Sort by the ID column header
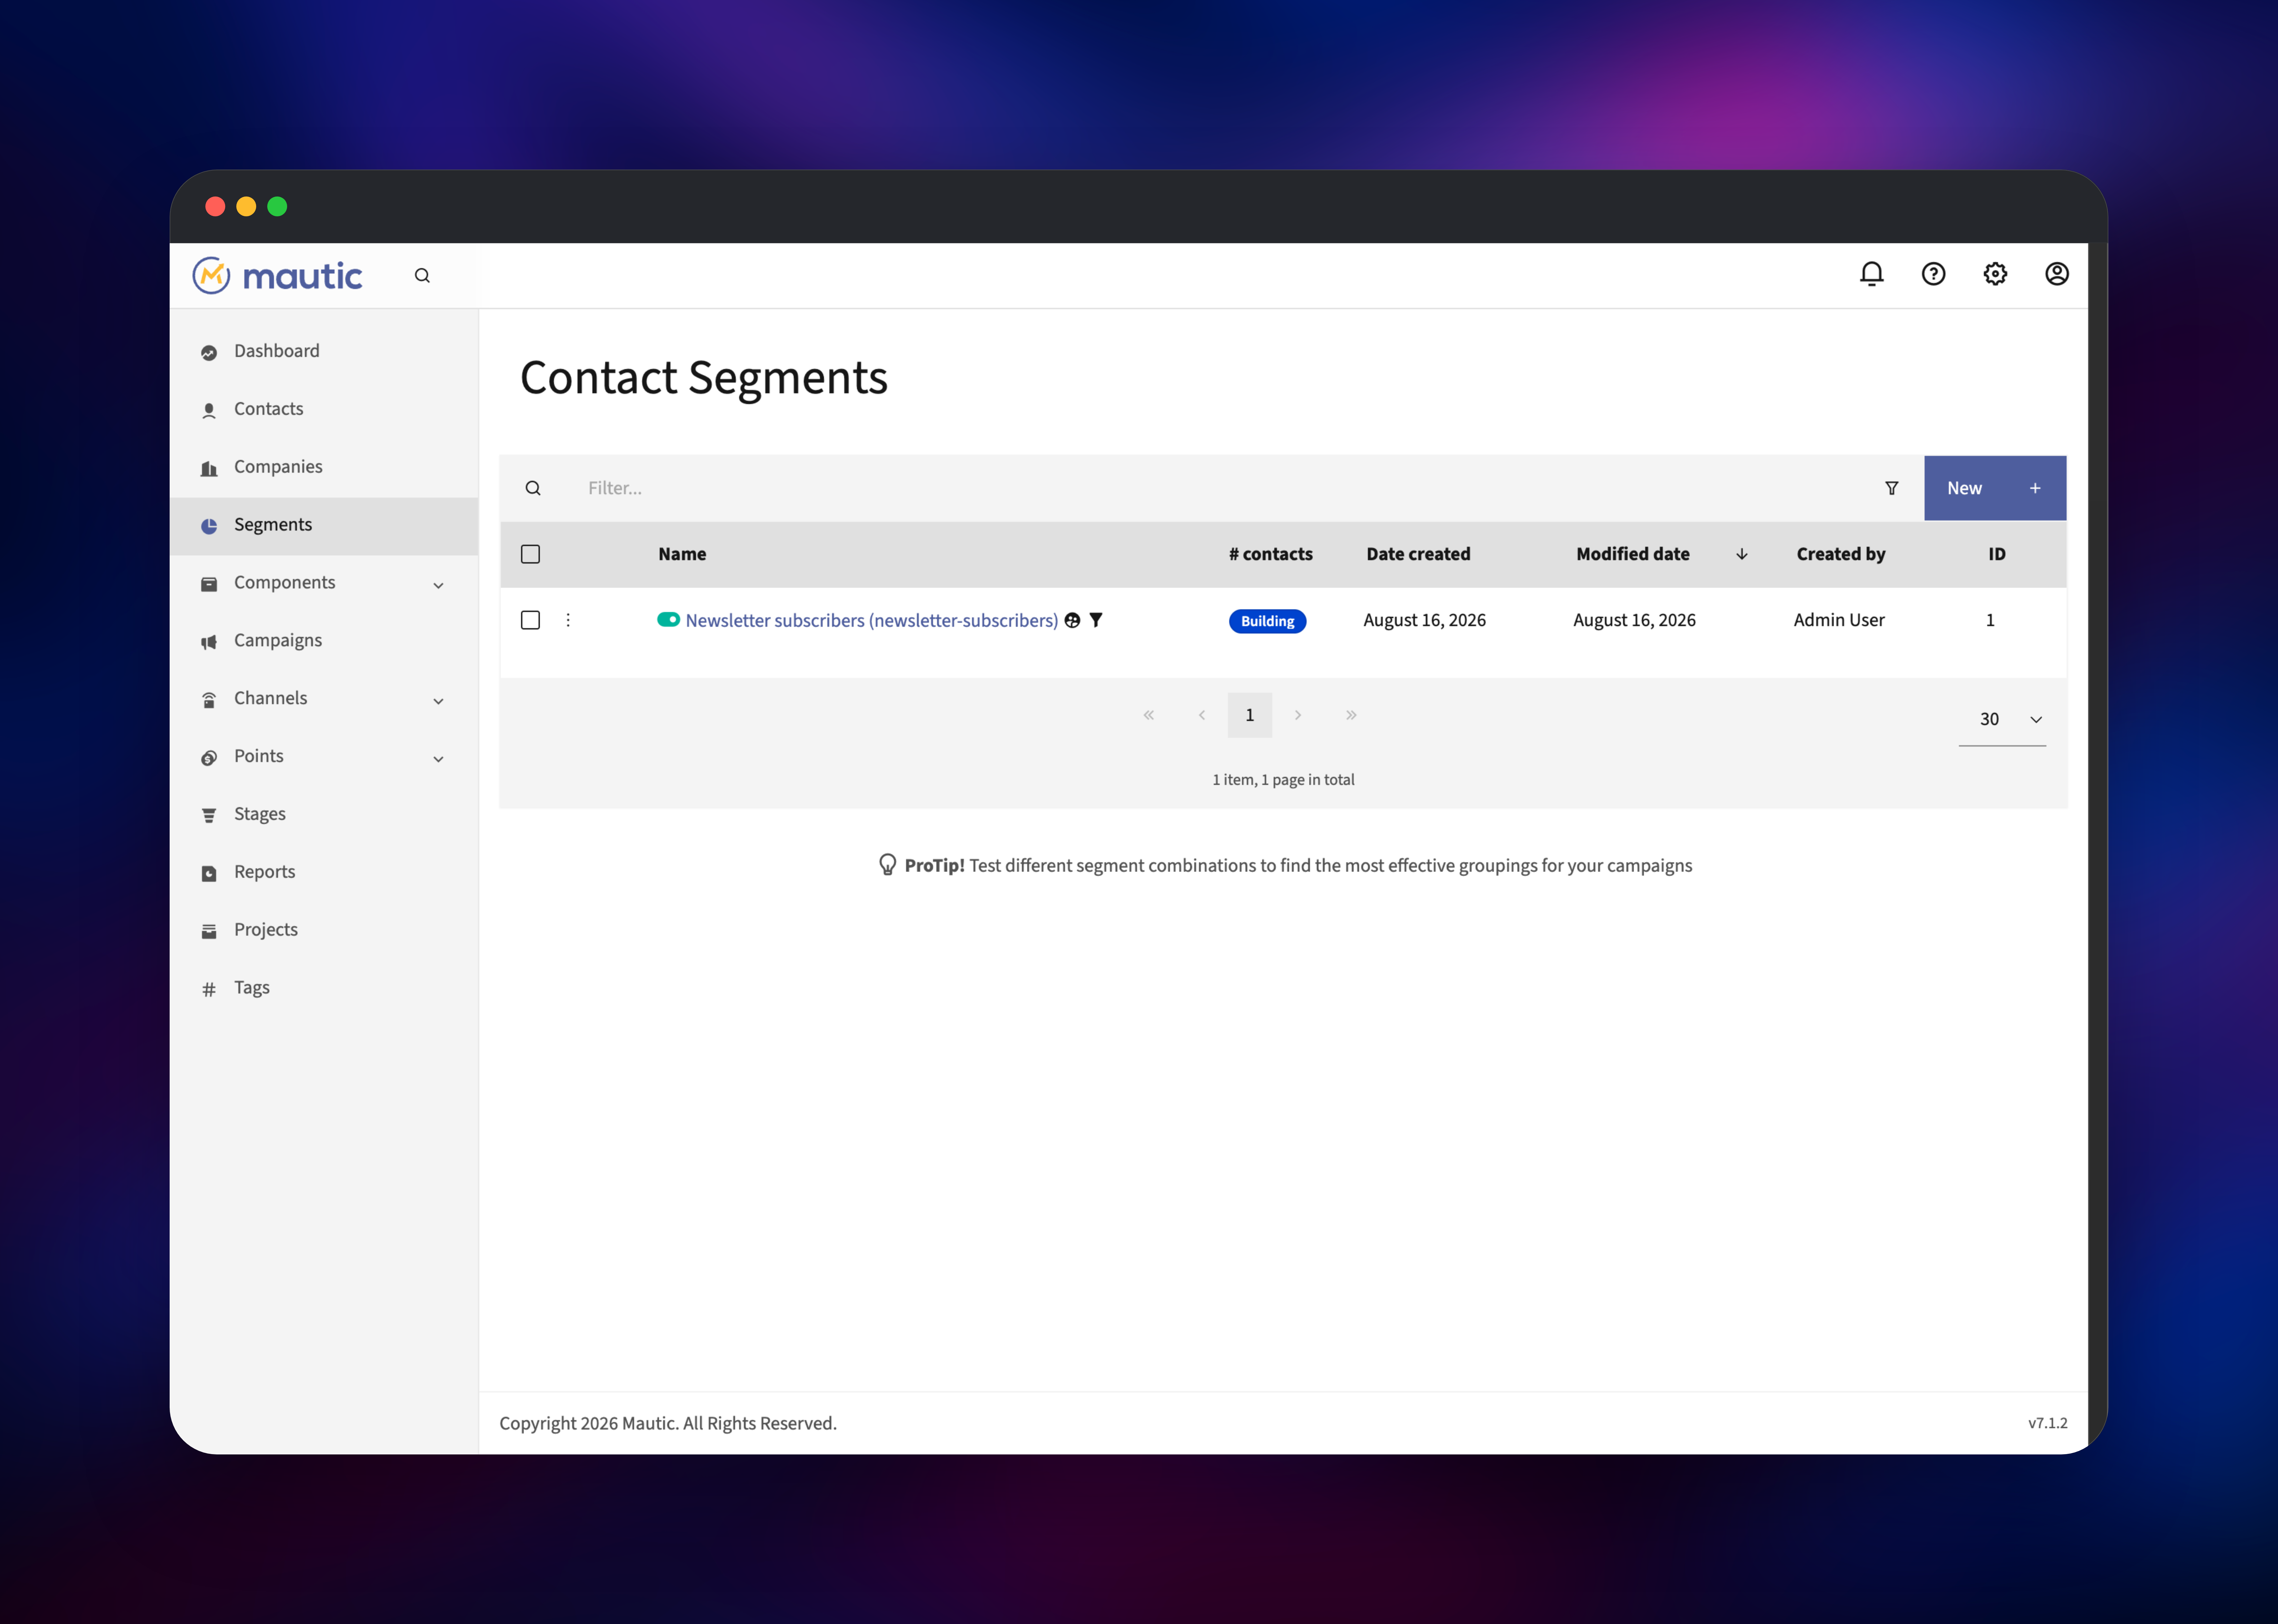The width and height of the screenshot is (2278, 1624). 1997,554
